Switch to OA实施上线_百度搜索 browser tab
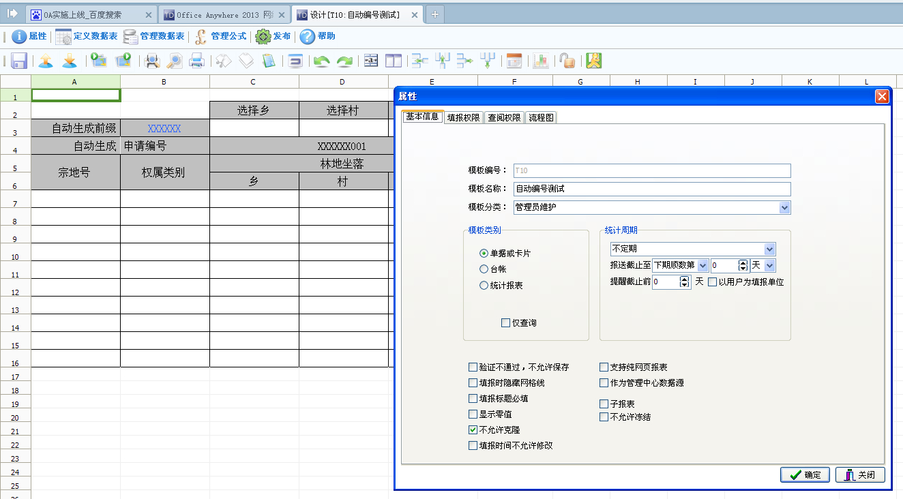The image size is (903, 499). click(91, 14)
